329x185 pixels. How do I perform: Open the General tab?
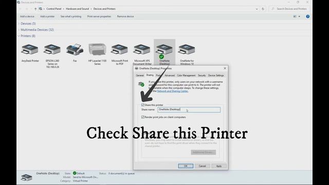click(140, 76)
